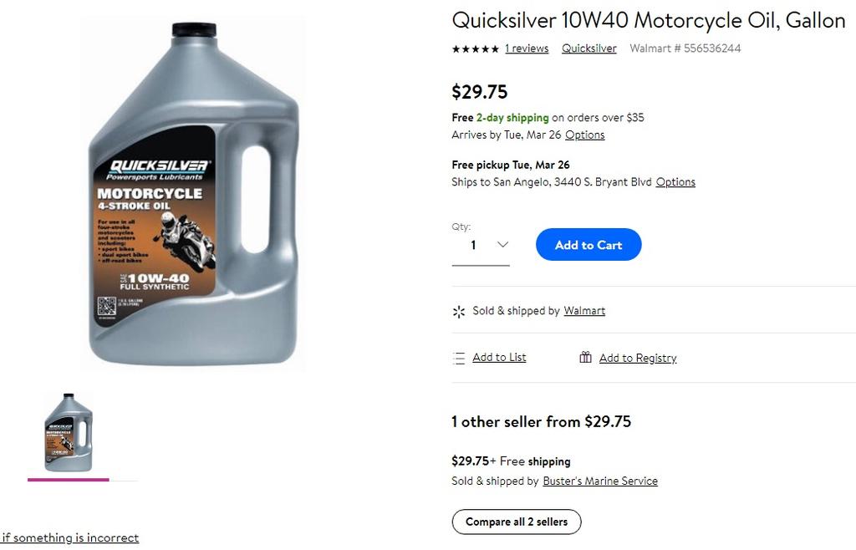Open the shipping Options link by arrival date

coord(584,135)
